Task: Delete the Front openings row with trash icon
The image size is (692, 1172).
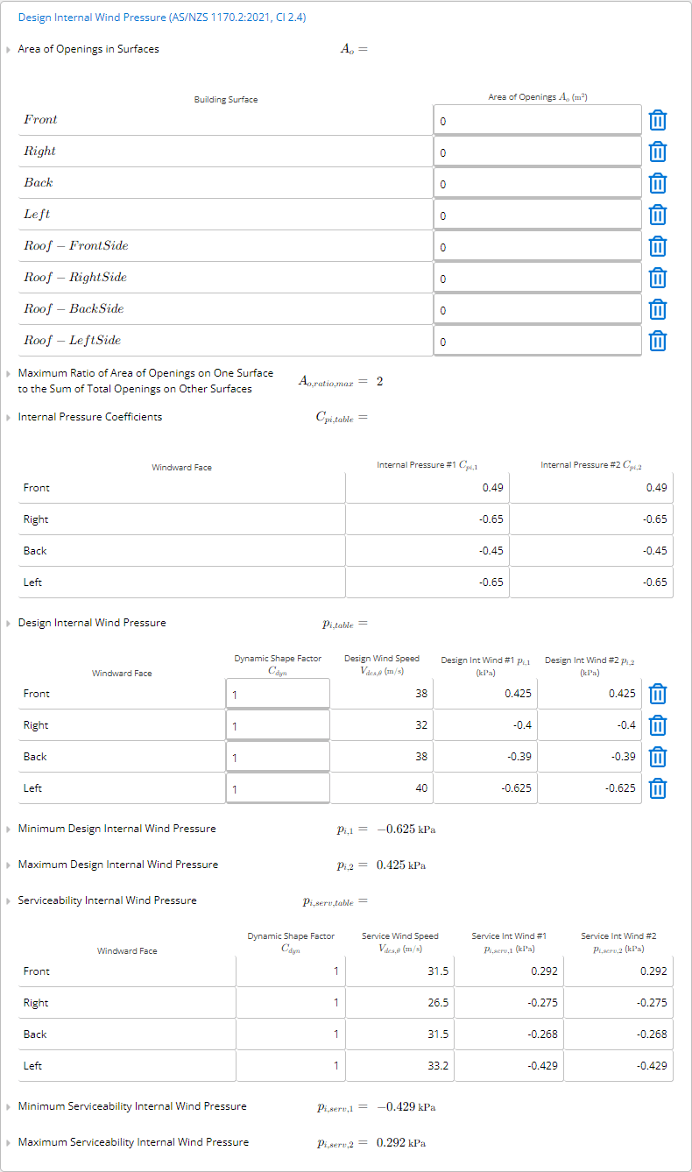Action: pos(658,120)
